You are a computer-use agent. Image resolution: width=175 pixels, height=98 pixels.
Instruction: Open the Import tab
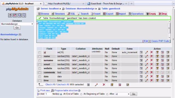(x=121, y=14)
